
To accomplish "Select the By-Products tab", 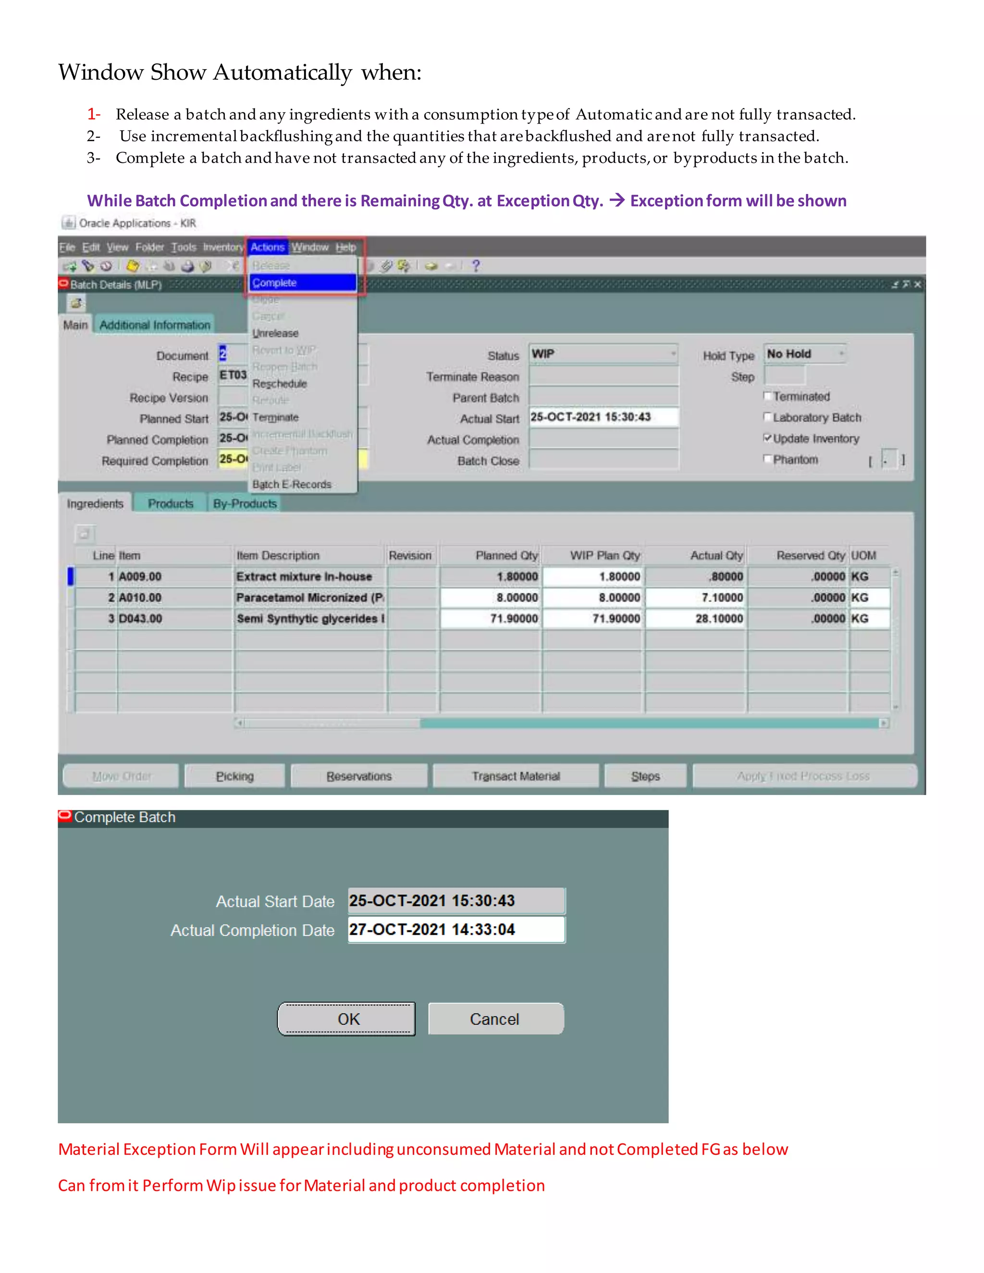I will tap(244, 503).
